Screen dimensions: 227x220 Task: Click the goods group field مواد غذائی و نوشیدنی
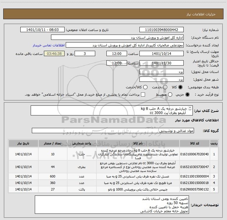[x=113, y=131]
